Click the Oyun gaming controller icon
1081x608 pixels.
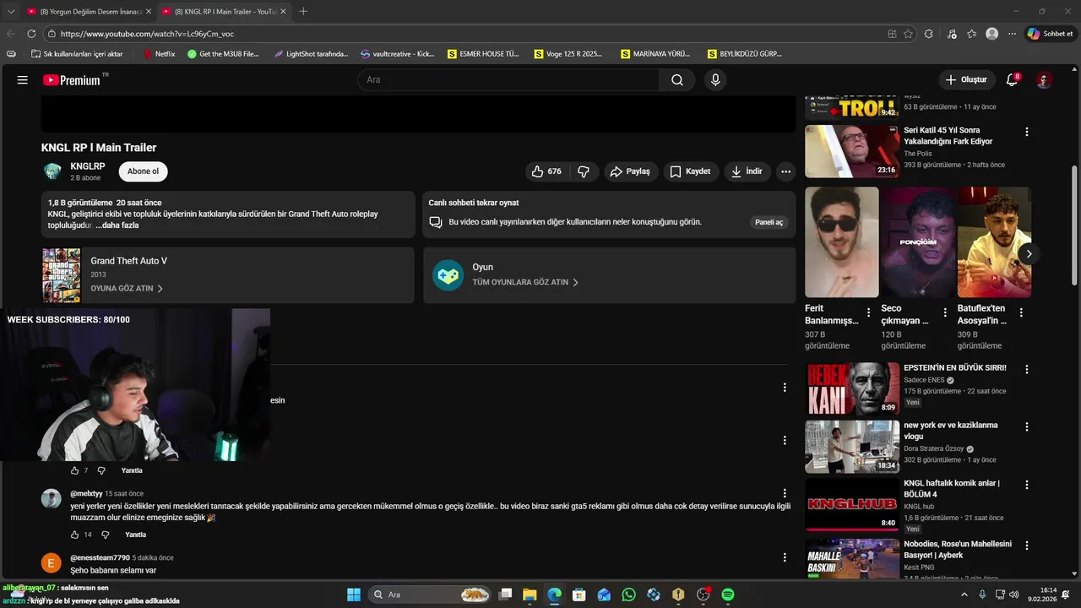(x=448, y=275)
